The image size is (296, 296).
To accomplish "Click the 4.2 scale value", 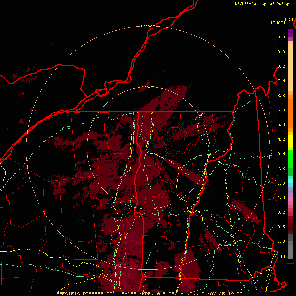I will pyautogui.click(x=281, y=139).
